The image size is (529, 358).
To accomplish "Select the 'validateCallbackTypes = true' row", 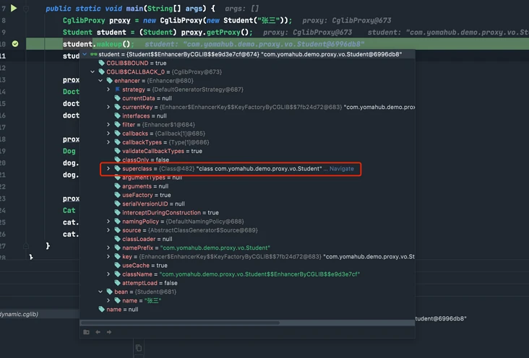I will 247,151.
